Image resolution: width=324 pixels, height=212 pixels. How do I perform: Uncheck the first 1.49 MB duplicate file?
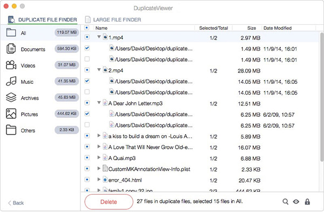(87, 48)
